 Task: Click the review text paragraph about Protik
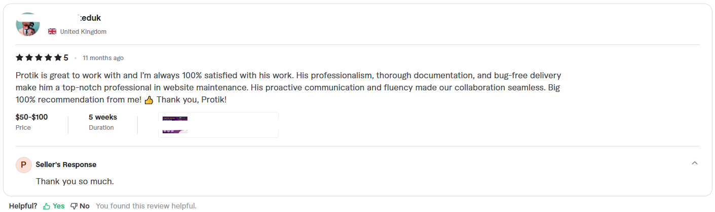(x=288, y=87)
